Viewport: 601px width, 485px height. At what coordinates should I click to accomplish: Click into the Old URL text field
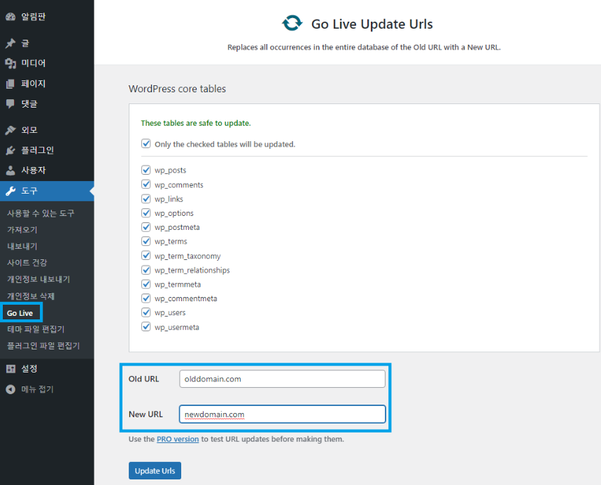click(x=282, y=379)
